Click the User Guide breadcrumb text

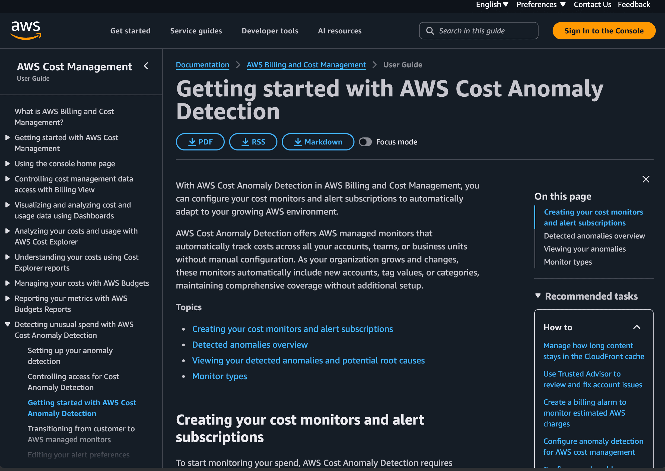(403, 65)
